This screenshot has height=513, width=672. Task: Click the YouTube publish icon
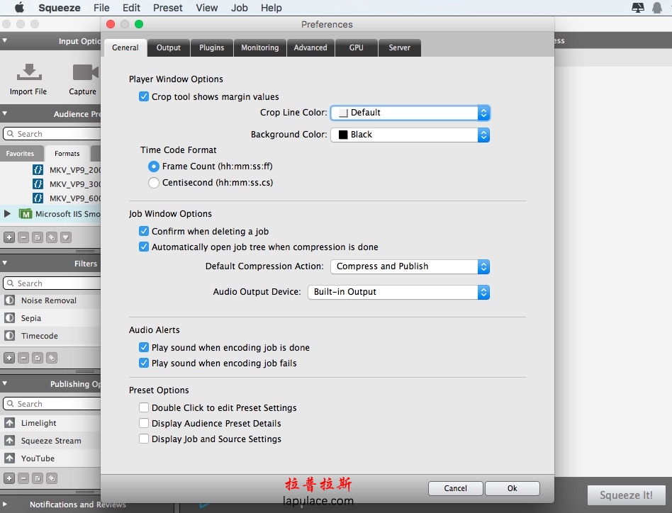9,458
